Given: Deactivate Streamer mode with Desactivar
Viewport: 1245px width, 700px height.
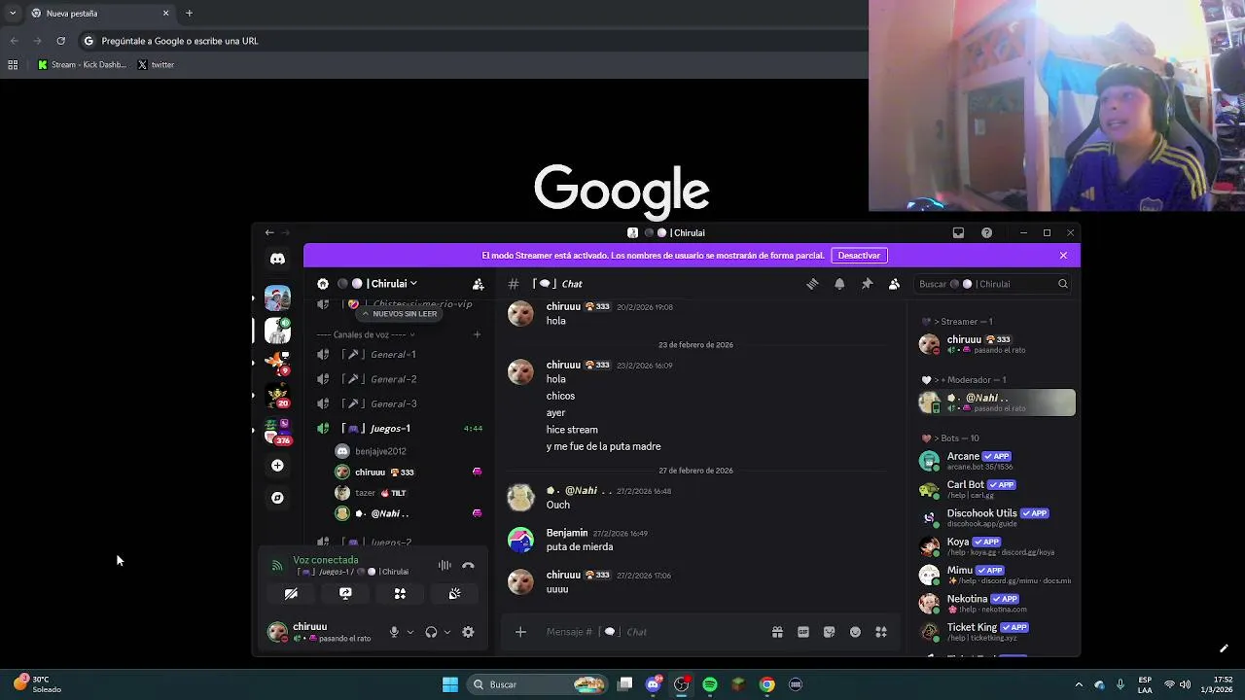Looking at the screenshot, I should pyautogui.click(x=859, y=256).
